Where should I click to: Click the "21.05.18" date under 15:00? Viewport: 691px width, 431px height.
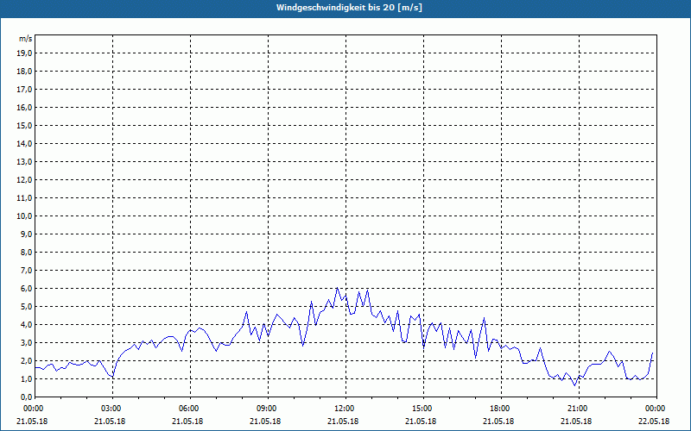[421, 422]
